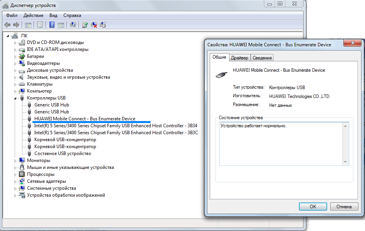Click the USB plug icon beside Контроллеры USB
This screenshot has width=365, height=231.
point(22,98)
